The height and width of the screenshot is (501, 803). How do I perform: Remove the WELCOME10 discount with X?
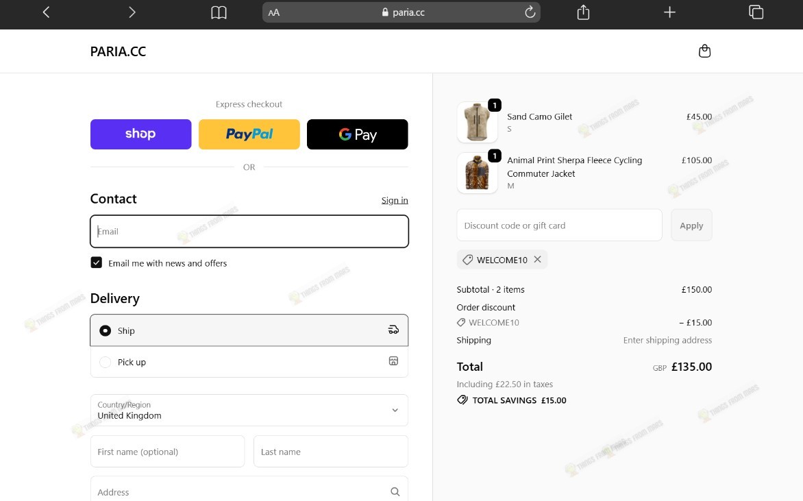pyautogui.click(x=537, y=259)
